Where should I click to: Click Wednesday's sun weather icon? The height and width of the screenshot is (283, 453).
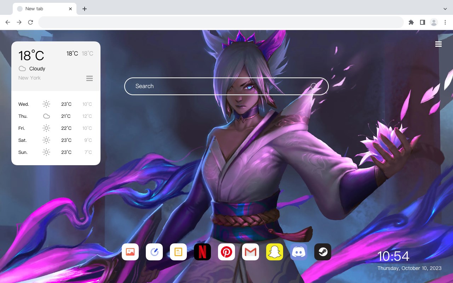tap(46, 104)
